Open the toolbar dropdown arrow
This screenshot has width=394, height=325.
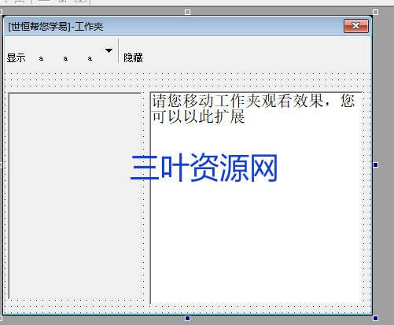tap(109, 50)
